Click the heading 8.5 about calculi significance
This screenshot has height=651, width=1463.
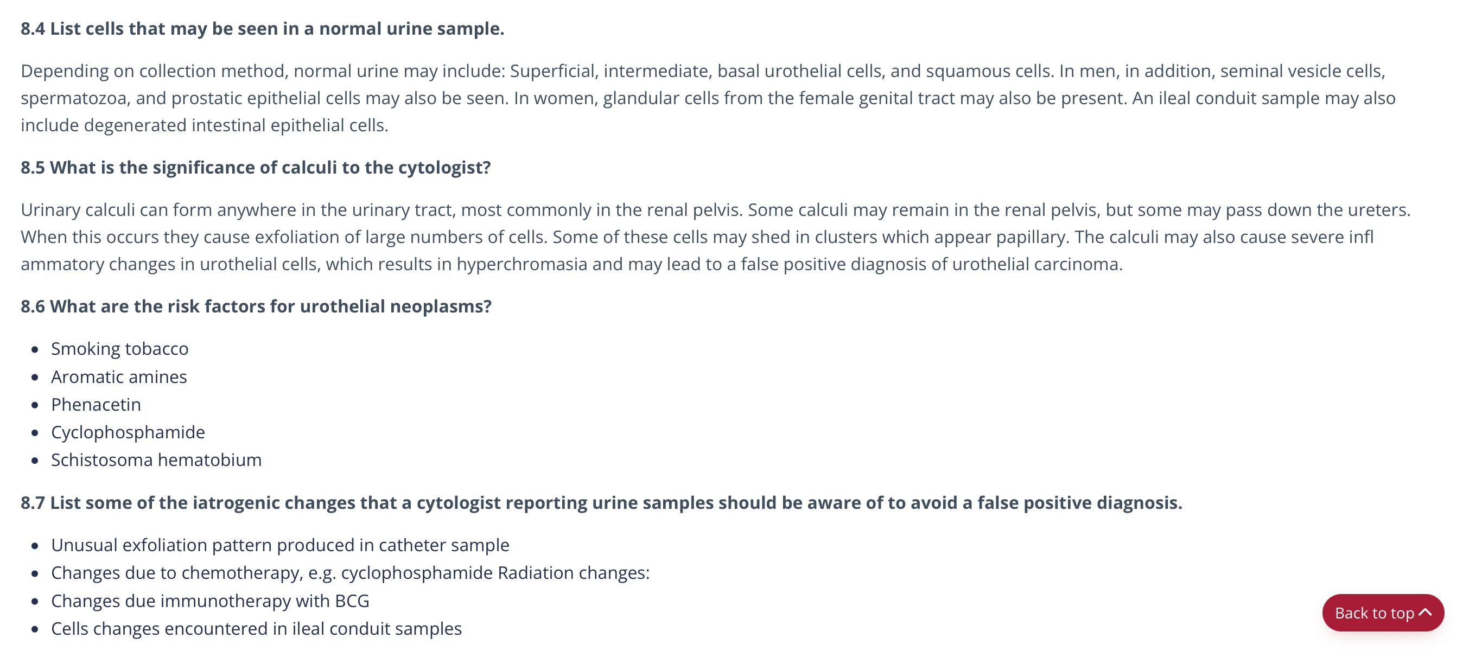[256, 168]
